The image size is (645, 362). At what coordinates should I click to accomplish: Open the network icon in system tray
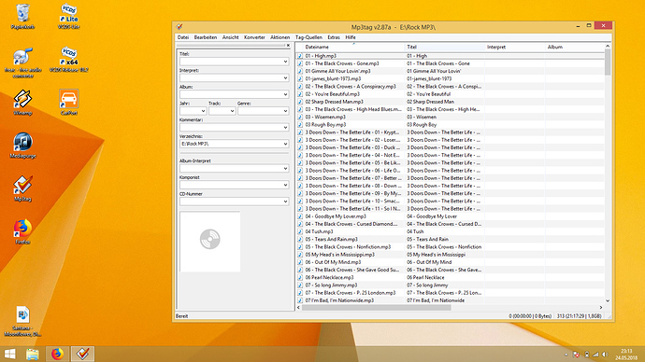(595, 355)
